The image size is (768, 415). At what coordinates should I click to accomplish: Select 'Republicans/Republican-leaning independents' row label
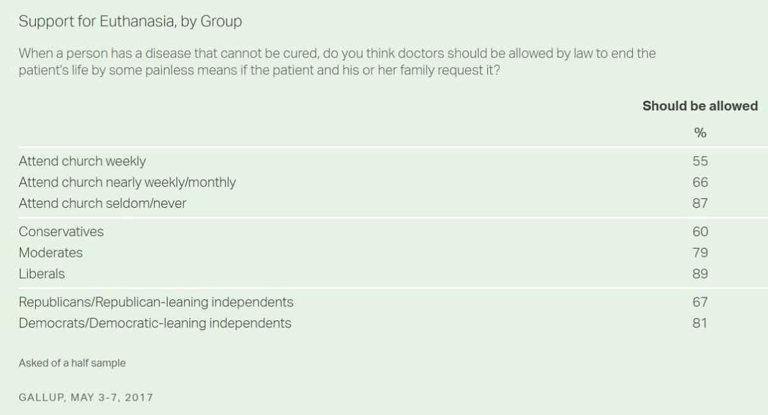(156, 302)
